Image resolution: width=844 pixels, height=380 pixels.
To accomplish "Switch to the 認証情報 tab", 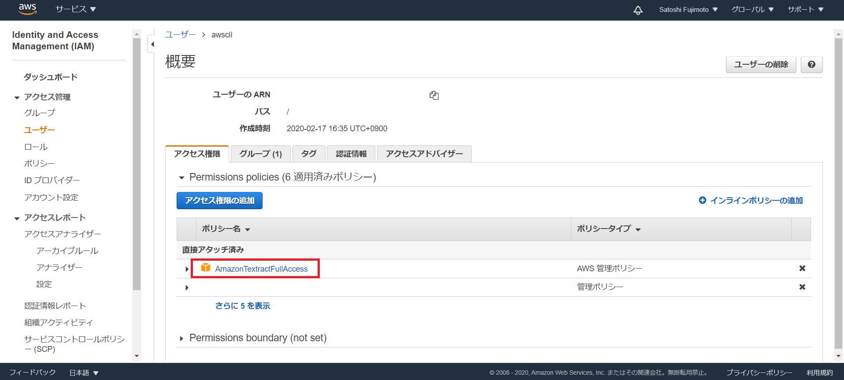I will [351, 154].
